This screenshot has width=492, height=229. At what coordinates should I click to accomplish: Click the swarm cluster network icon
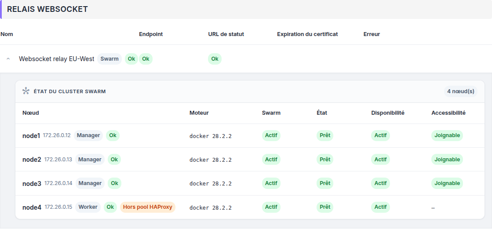tap(26, 91)
